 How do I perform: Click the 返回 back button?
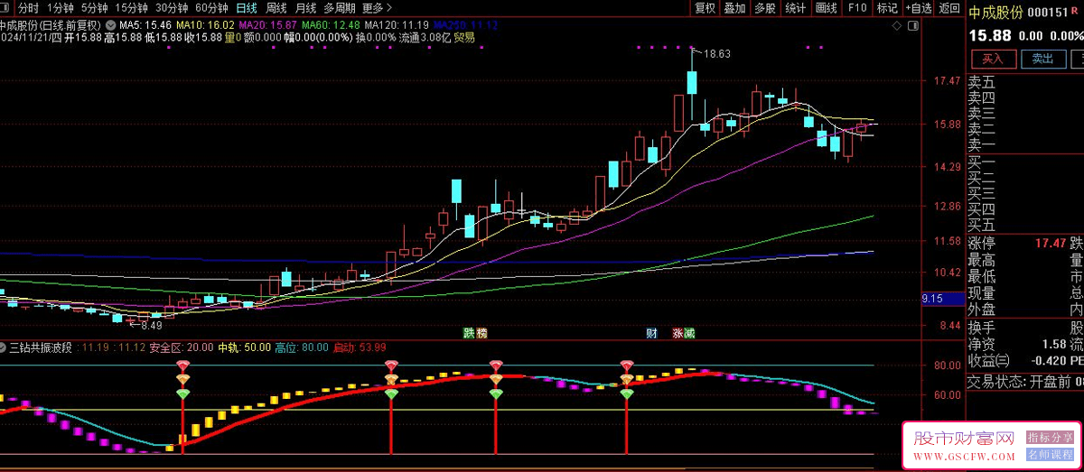pos(948,8)
